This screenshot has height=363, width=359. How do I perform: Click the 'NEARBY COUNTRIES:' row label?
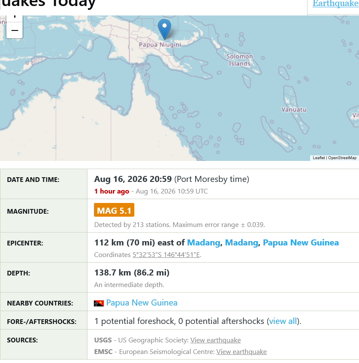pos(40,303)
